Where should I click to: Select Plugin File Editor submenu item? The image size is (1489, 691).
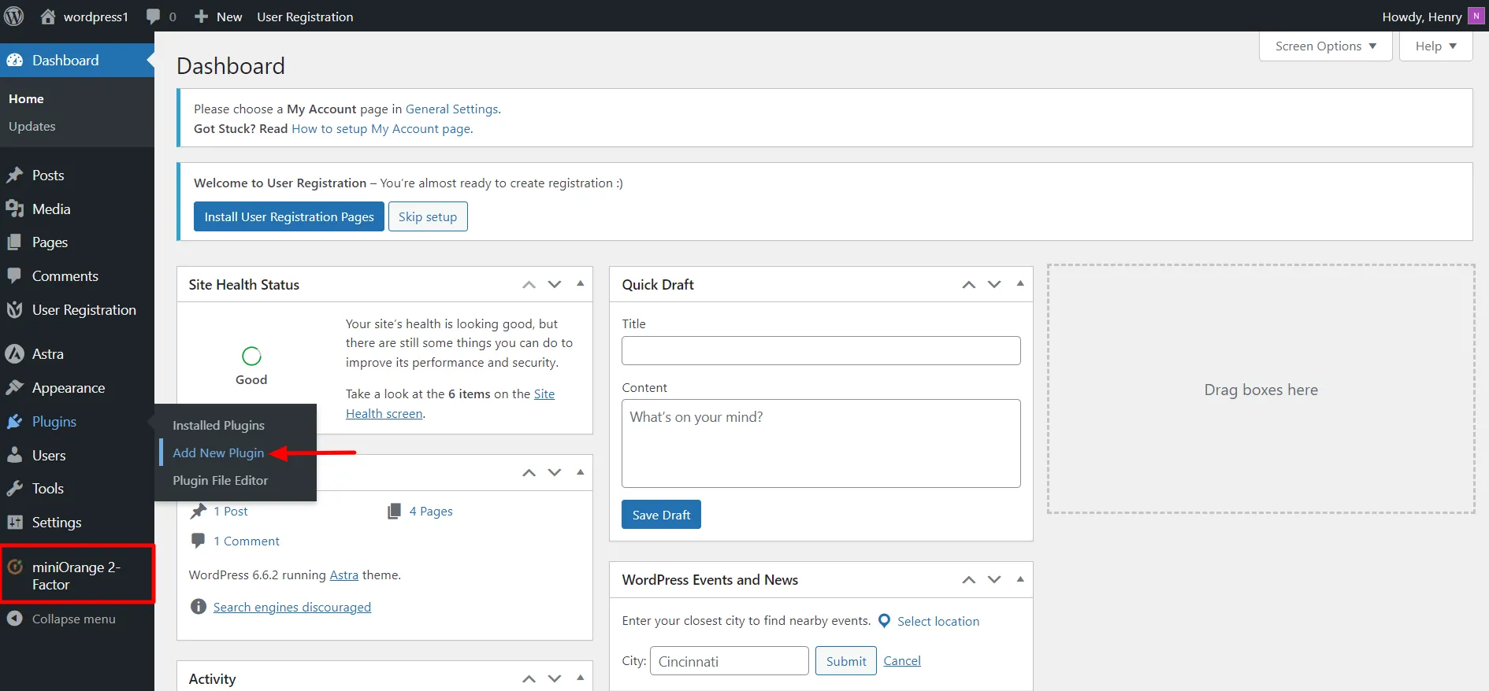(x=221, y=481)
